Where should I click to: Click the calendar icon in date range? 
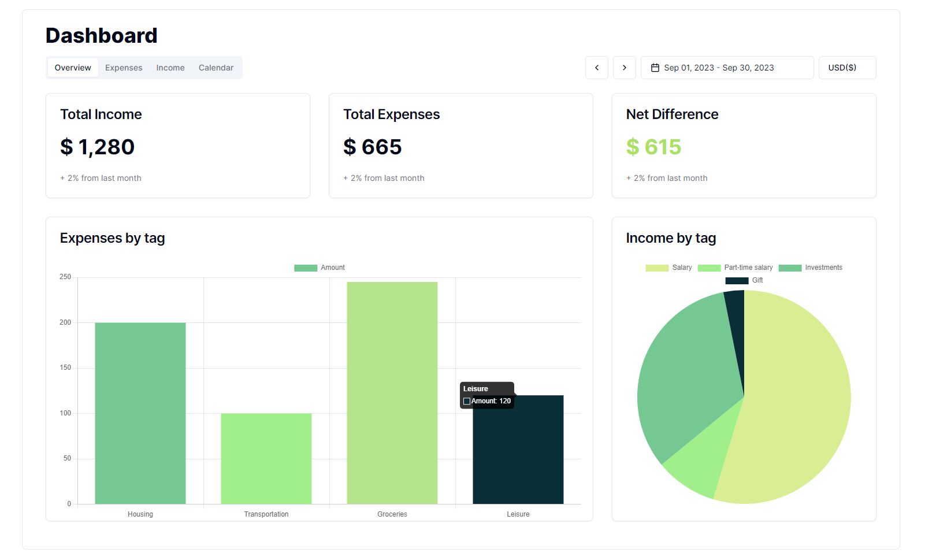click(x=655, y=68)
